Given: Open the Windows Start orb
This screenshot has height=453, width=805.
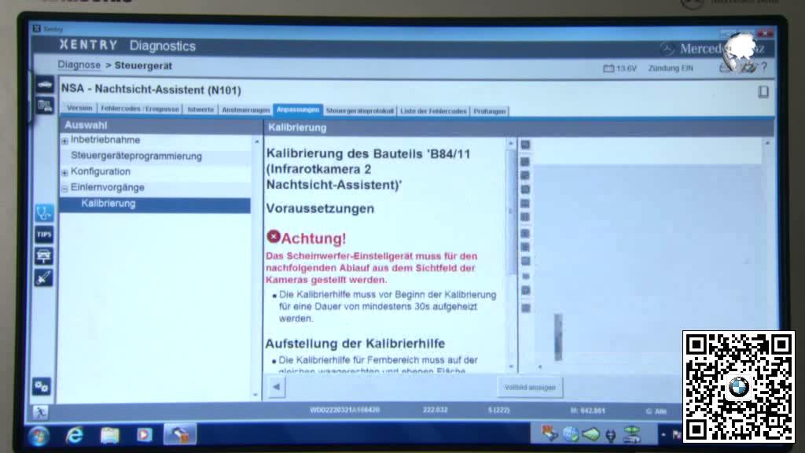Looking at the screenshot, I should 39,436.
